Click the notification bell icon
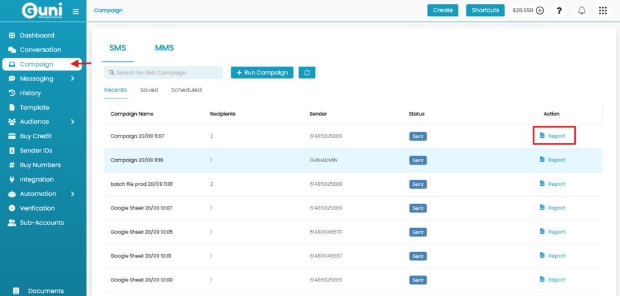Viewport: 620px width, 296px height. (582, 10)
